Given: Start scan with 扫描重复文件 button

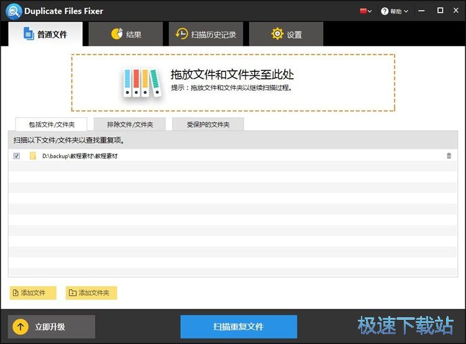Looking at the screenshot, I should [x=239, y=327].
